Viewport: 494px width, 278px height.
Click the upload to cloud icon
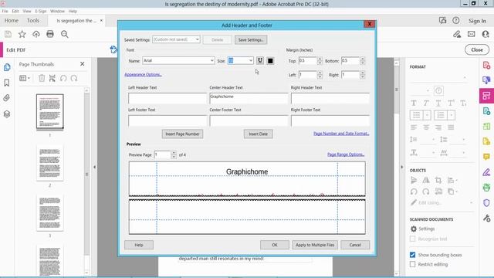[x=36, y=34]
